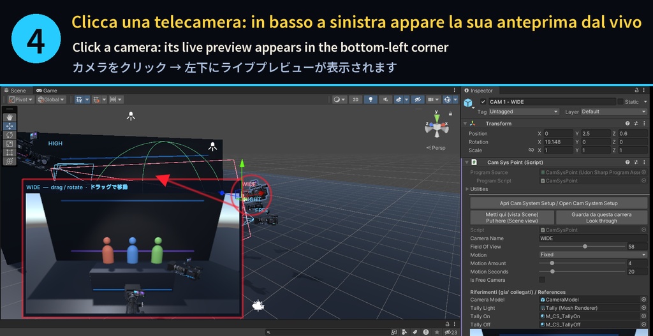Viewport: 653px width, 336px height.
Task: Open the Global orientation dropdown
Action: (x=51, y=99)
